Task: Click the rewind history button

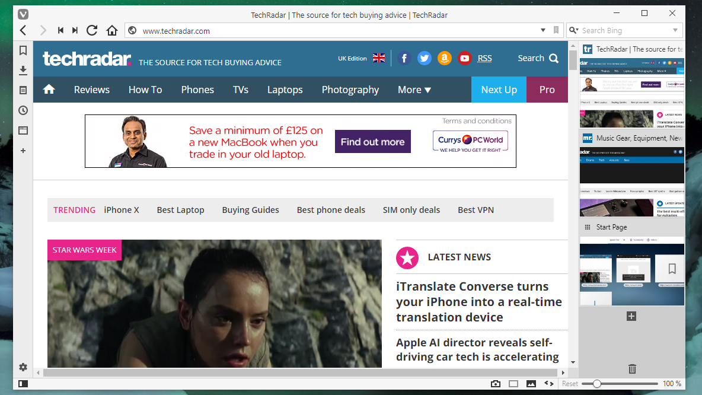Action: pos(60,30)
